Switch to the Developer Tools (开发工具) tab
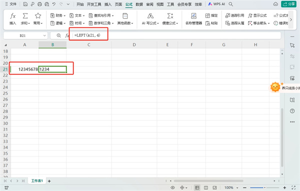Image resolution: width=300 pixels, height=191 pixels. coord(94,4)
